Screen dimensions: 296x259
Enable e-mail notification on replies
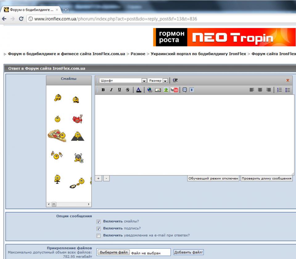pyautogui.click(x=99, y=236)
